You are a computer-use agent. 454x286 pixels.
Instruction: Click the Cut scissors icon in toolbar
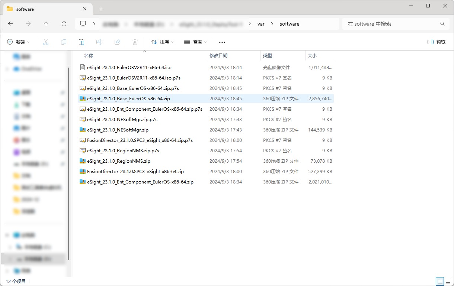pyautogui.click(x=46, y=42)
